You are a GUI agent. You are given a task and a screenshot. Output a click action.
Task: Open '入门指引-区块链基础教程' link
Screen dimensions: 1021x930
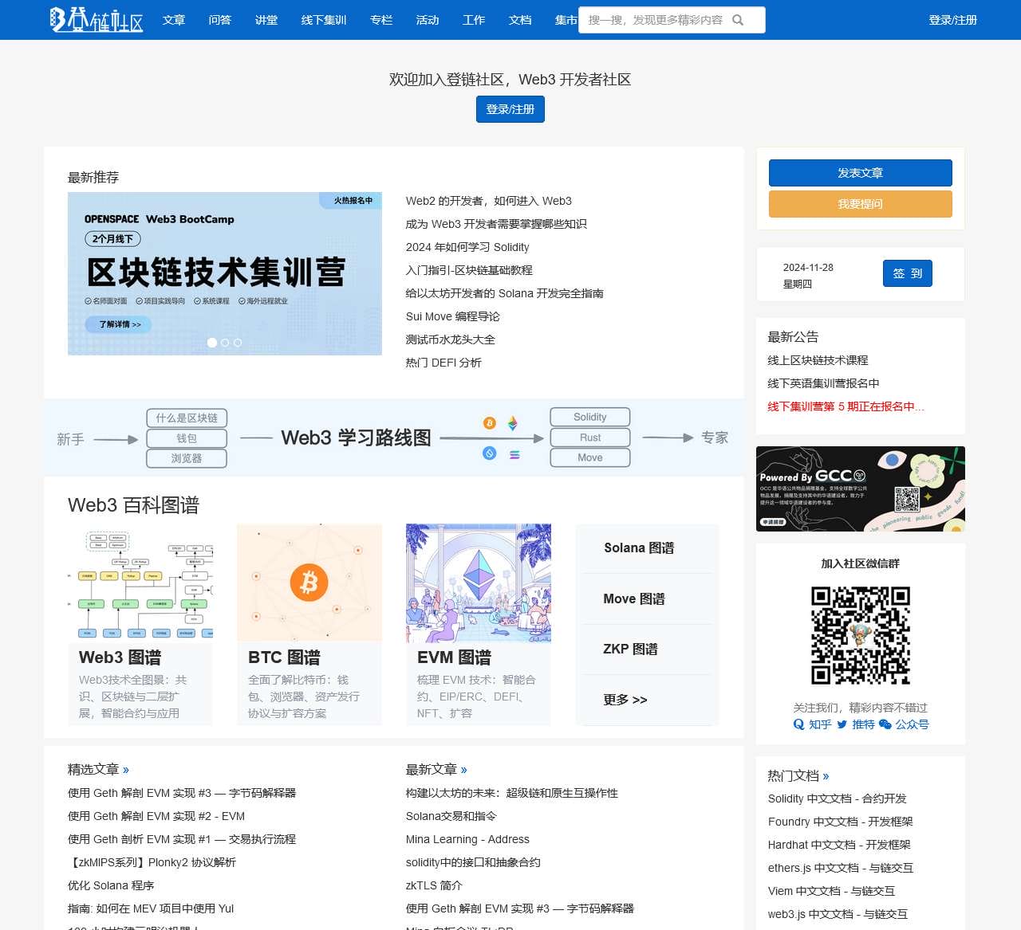click(469, 270)
